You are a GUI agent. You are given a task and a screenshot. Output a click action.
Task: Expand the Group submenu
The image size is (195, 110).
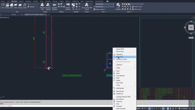(125, 85)
